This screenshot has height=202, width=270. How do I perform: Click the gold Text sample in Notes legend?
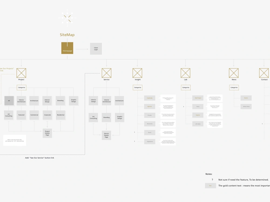(210, 186)
